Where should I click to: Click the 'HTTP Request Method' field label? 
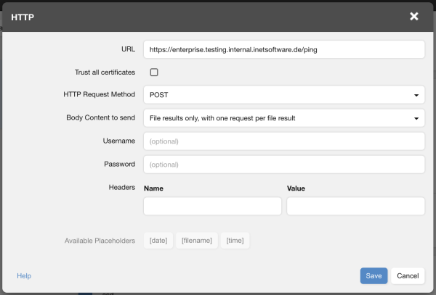coord(100,94)
